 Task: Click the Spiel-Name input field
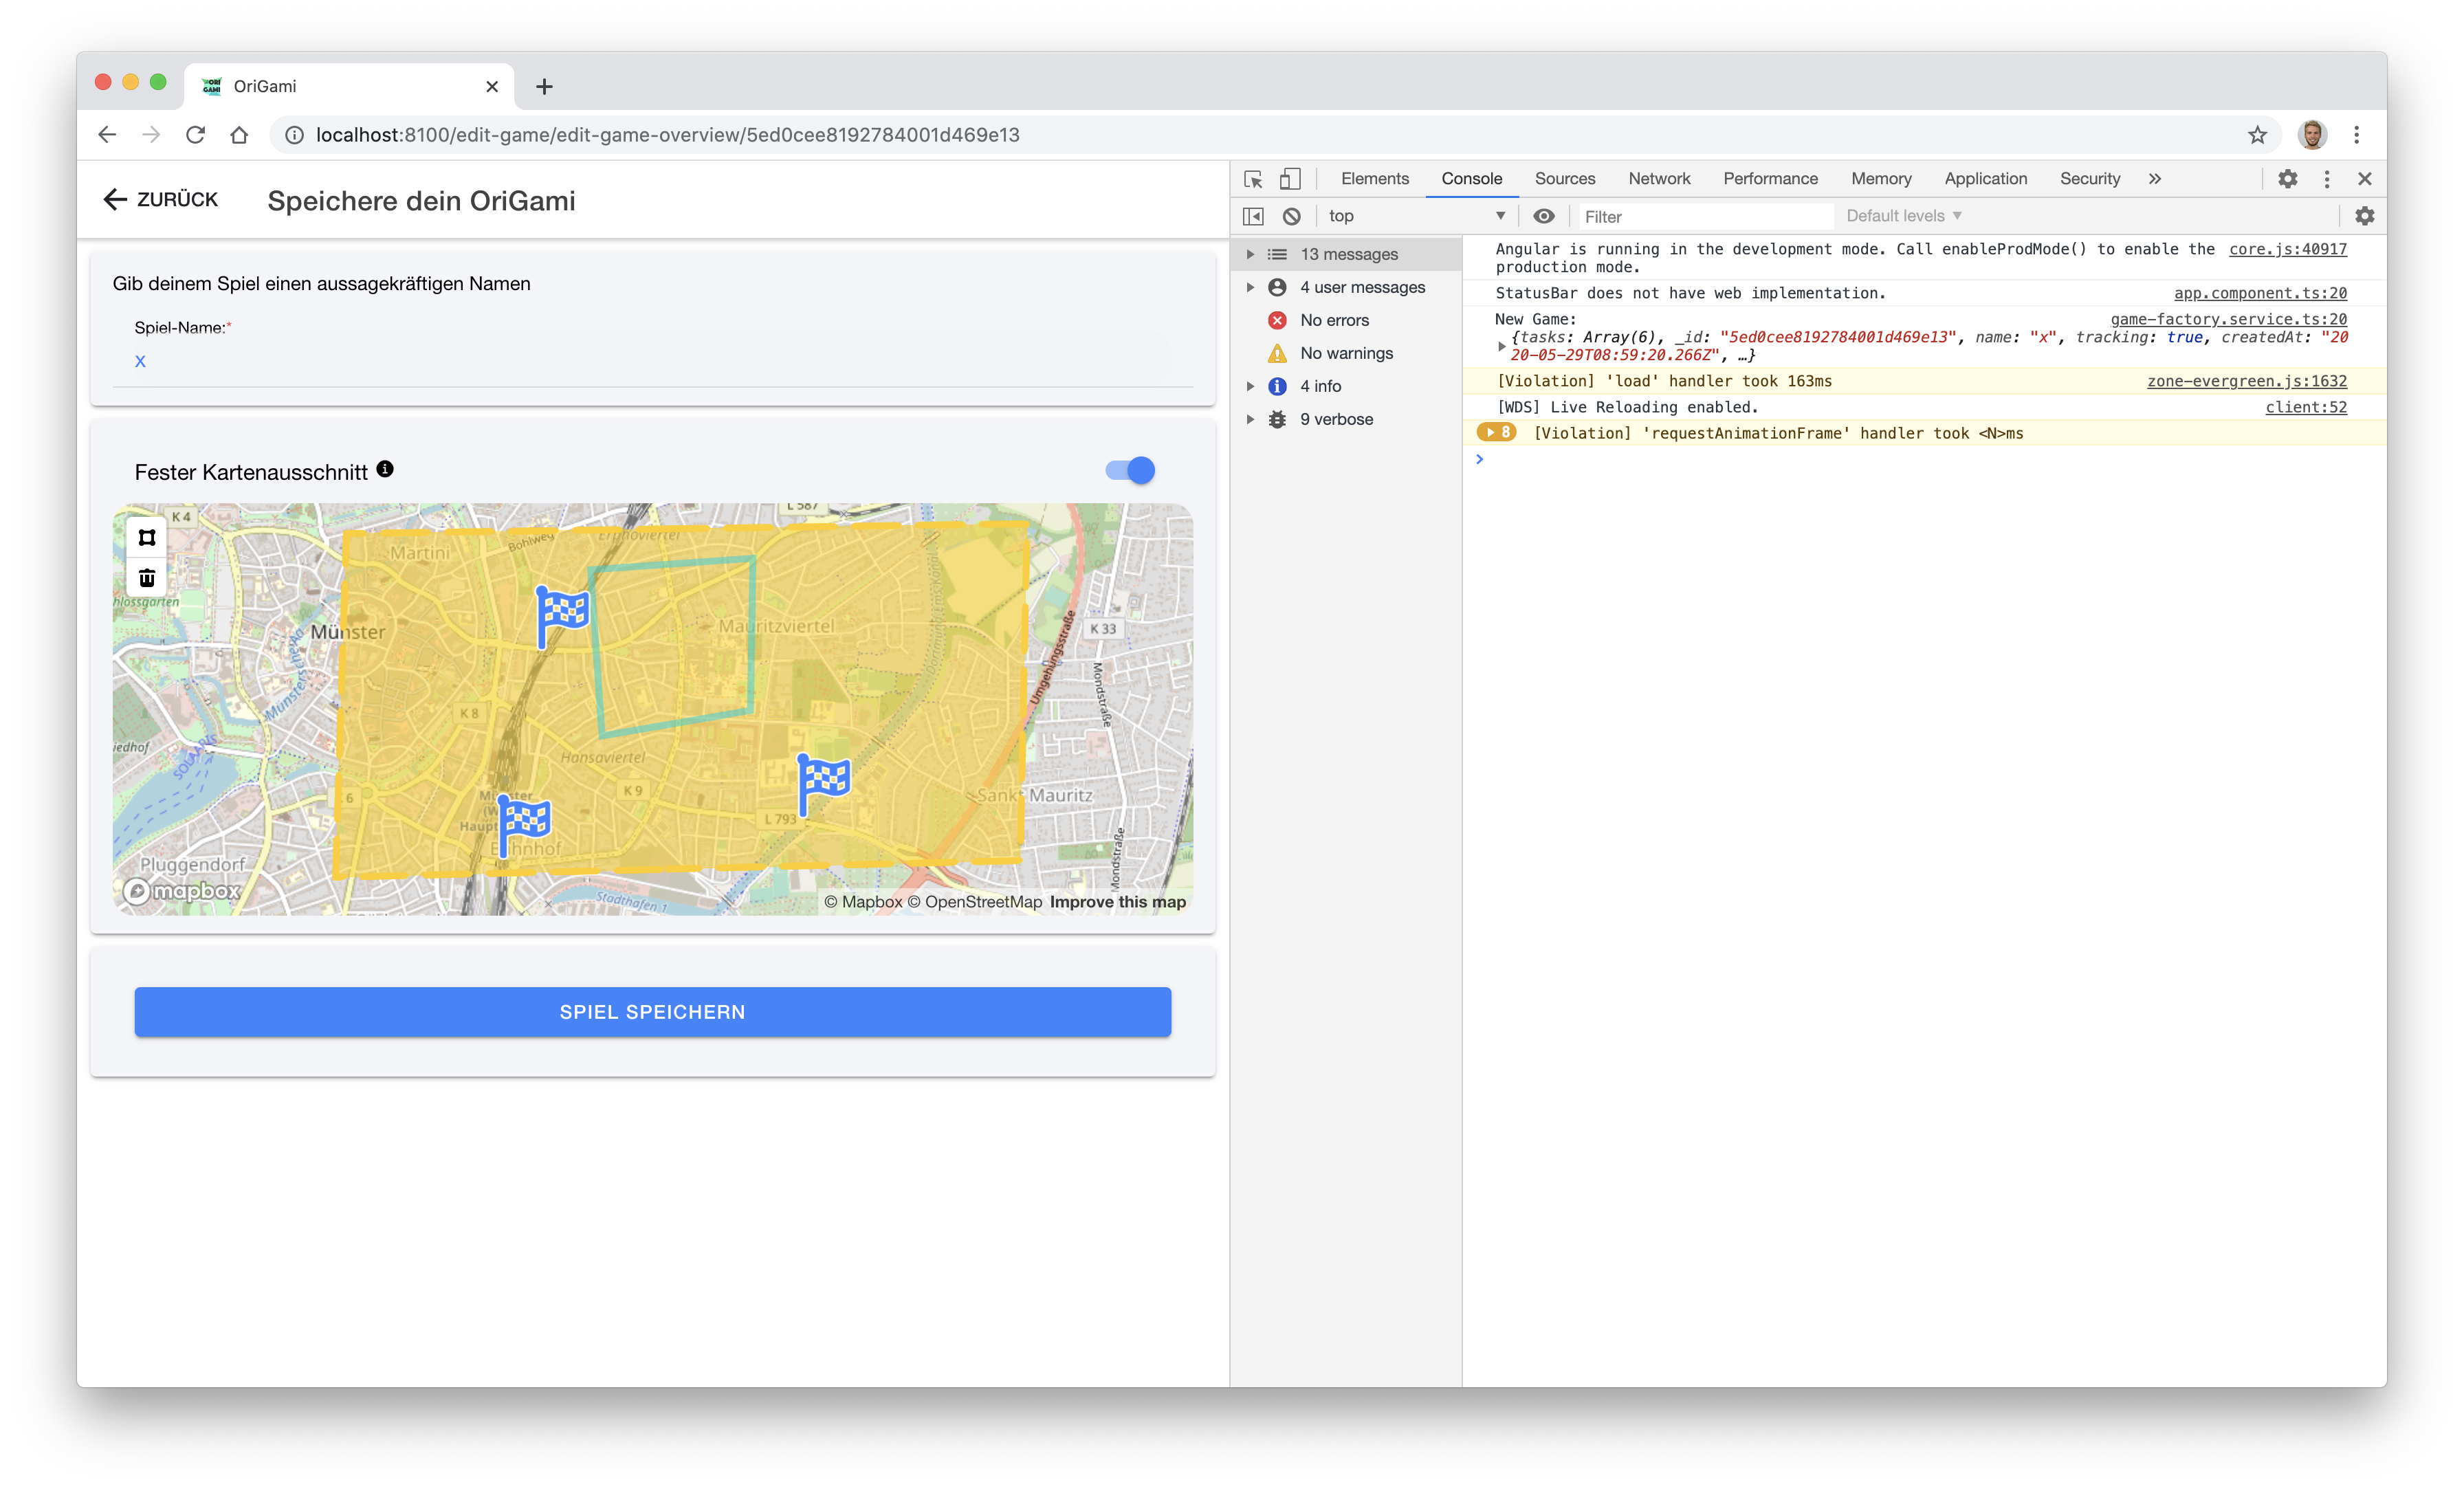[x=650, y=361]
